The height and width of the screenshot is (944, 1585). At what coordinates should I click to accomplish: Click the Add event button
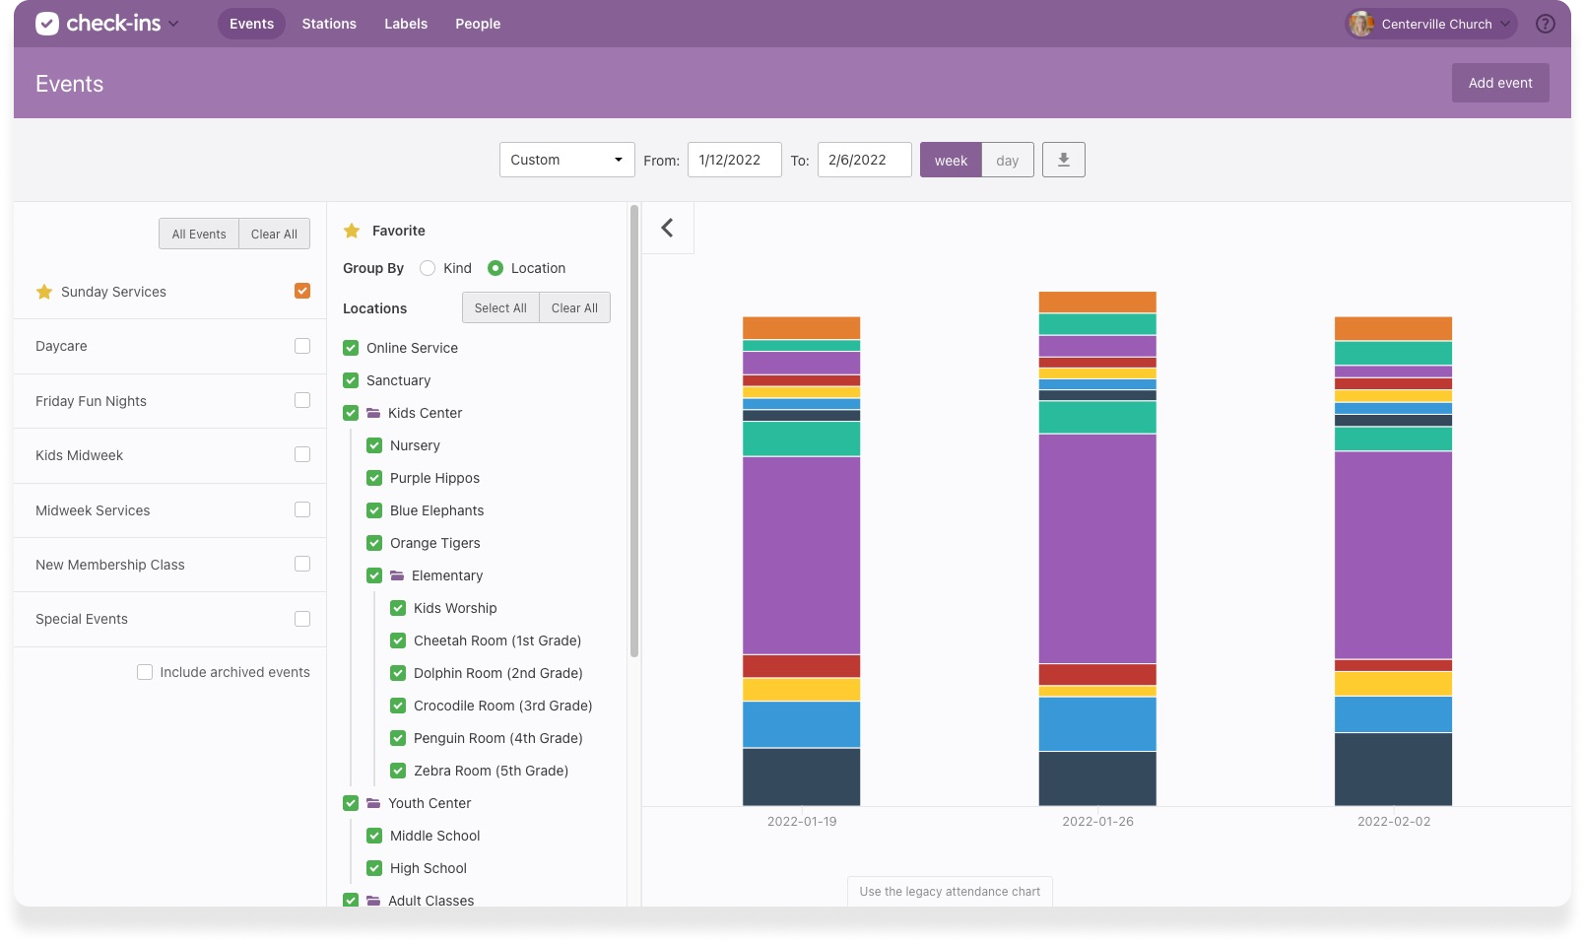pos(1499,83)
